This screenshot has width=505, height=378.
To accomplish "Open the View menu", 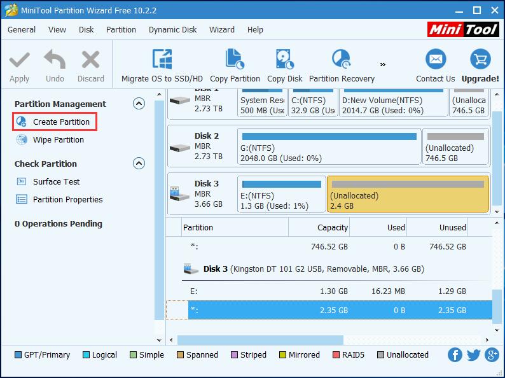I will coord(57,30).
